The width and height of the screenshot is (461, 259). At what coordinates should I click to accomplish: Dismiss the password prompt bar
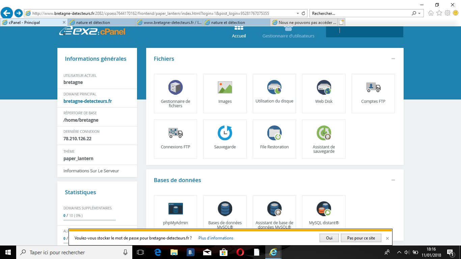(387, 238)
